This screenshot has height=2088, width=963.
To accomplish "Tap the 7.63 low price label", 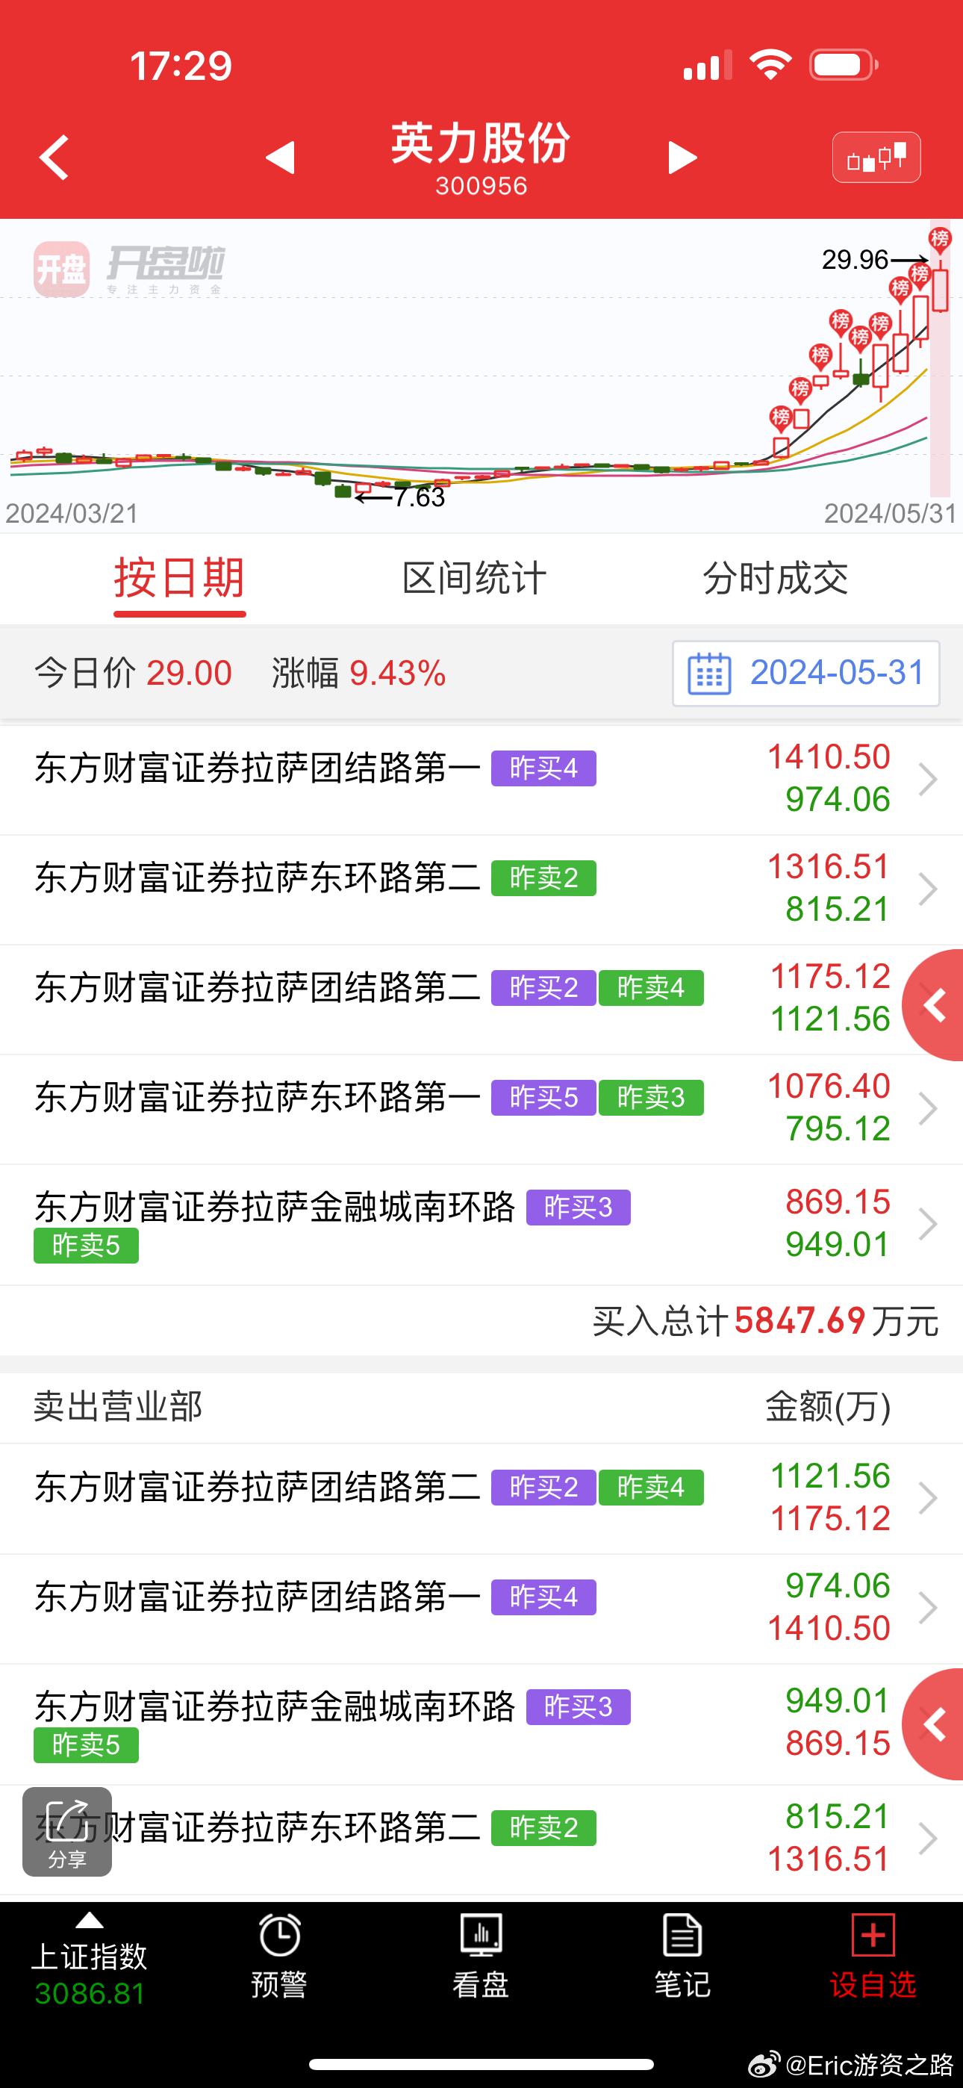I will click(x=420, y=497).
